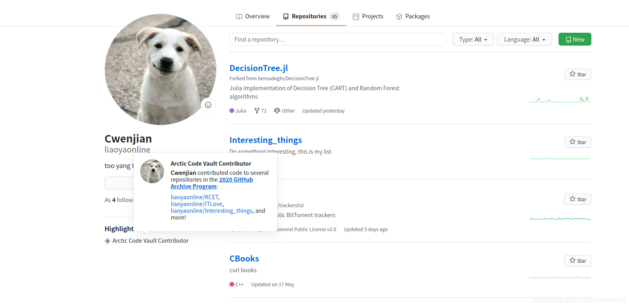Open liaoyaonline/ITLove link in popup

[197, 204]
